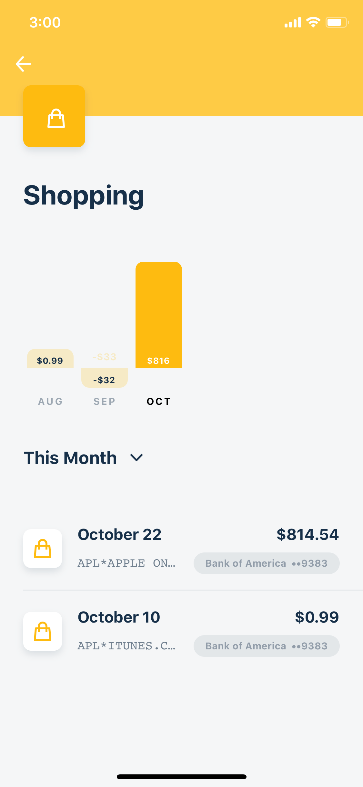Tap the cellular signal bars icon
The width and height of the screenshot is (363, 787).
click(x=293, y=22)
